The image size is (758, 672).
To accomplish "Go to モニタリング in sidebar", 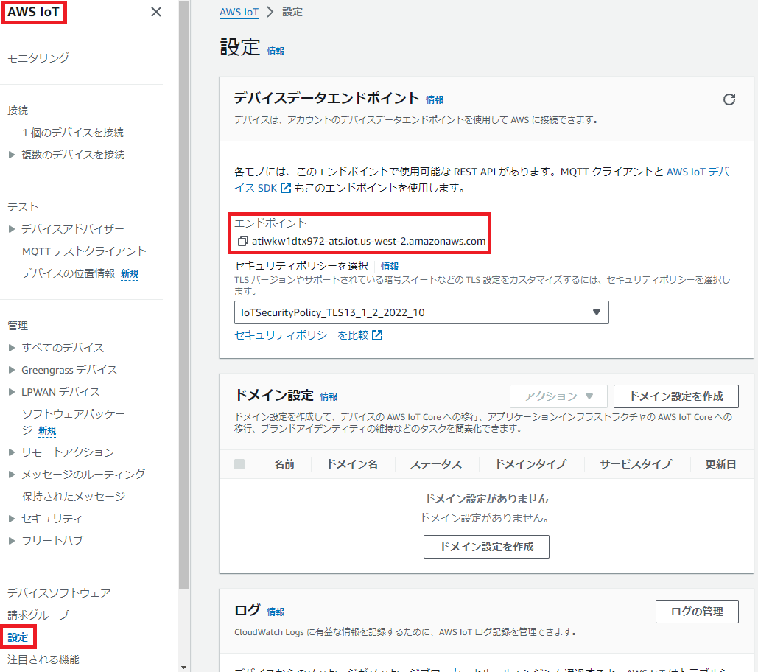I will [38, 57].
